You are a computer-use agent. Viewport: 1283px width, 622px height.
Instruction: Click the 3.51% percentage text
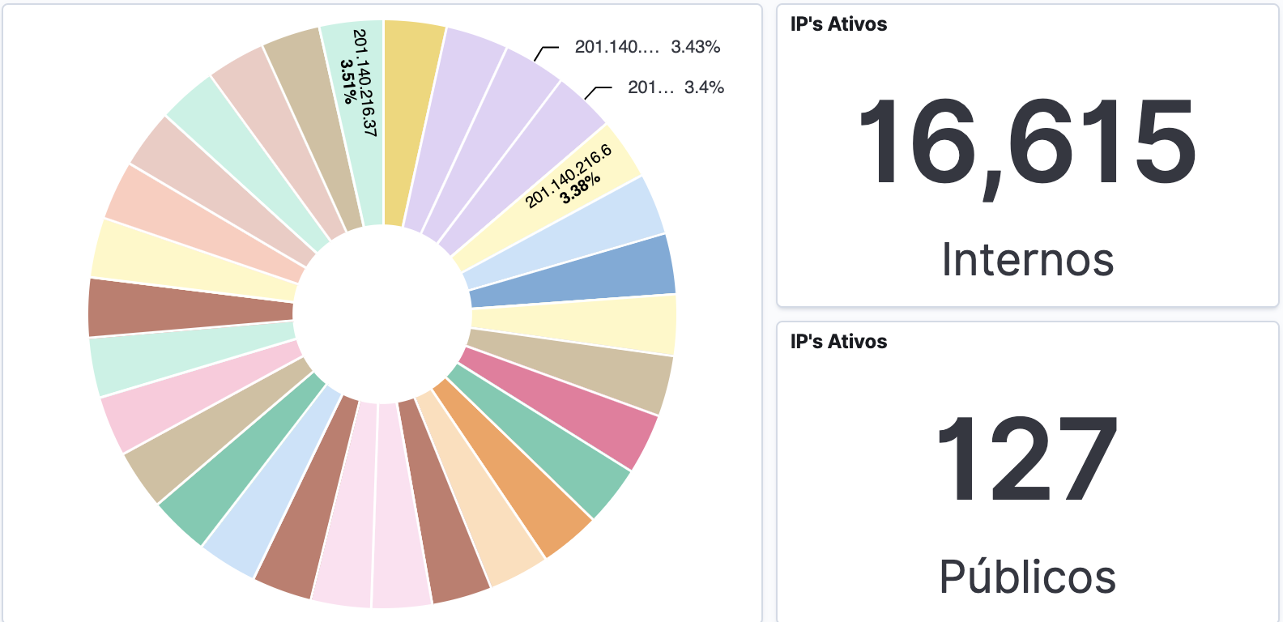point(347,81)
